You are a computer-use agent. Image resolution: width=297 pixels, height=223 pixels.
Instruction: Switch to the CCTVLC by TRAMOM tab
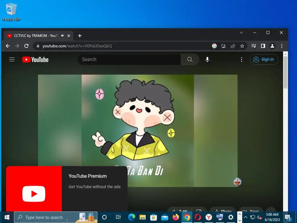point(36,36)
